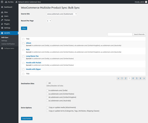Open WCMPS Settings submenu item
Viewport: 148px width, 123px height.
(x=4, y=41)
